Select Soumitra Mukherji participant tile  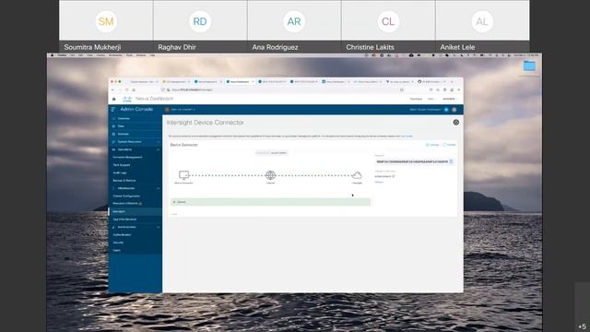(106, 26)
